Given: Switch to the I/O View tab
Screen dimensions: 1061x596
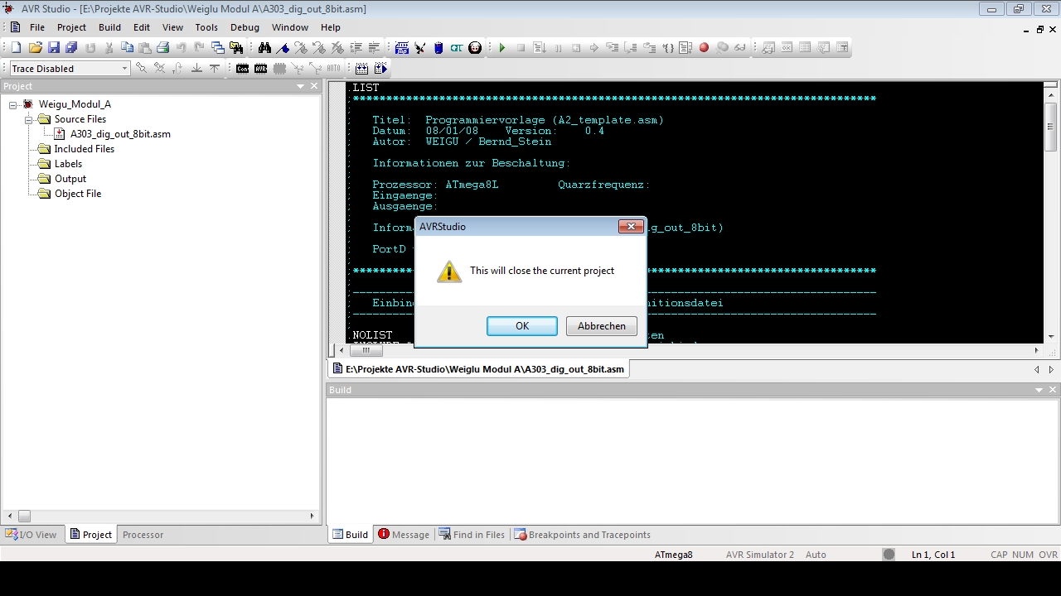Looking at the screenshot, I should [x=31, y=535].
